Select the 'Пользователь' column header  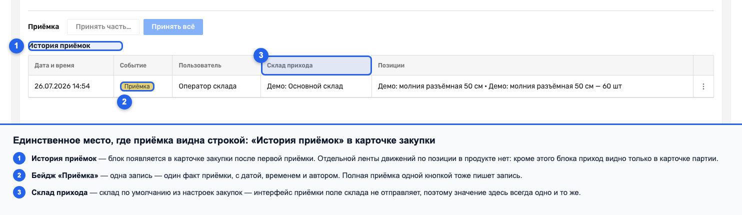coord(216,65)
